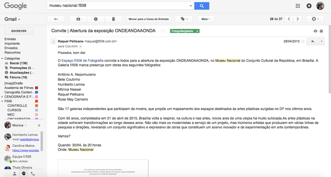Add a new chat contact plus icon
Screen dimensions: 331x177
39,125
